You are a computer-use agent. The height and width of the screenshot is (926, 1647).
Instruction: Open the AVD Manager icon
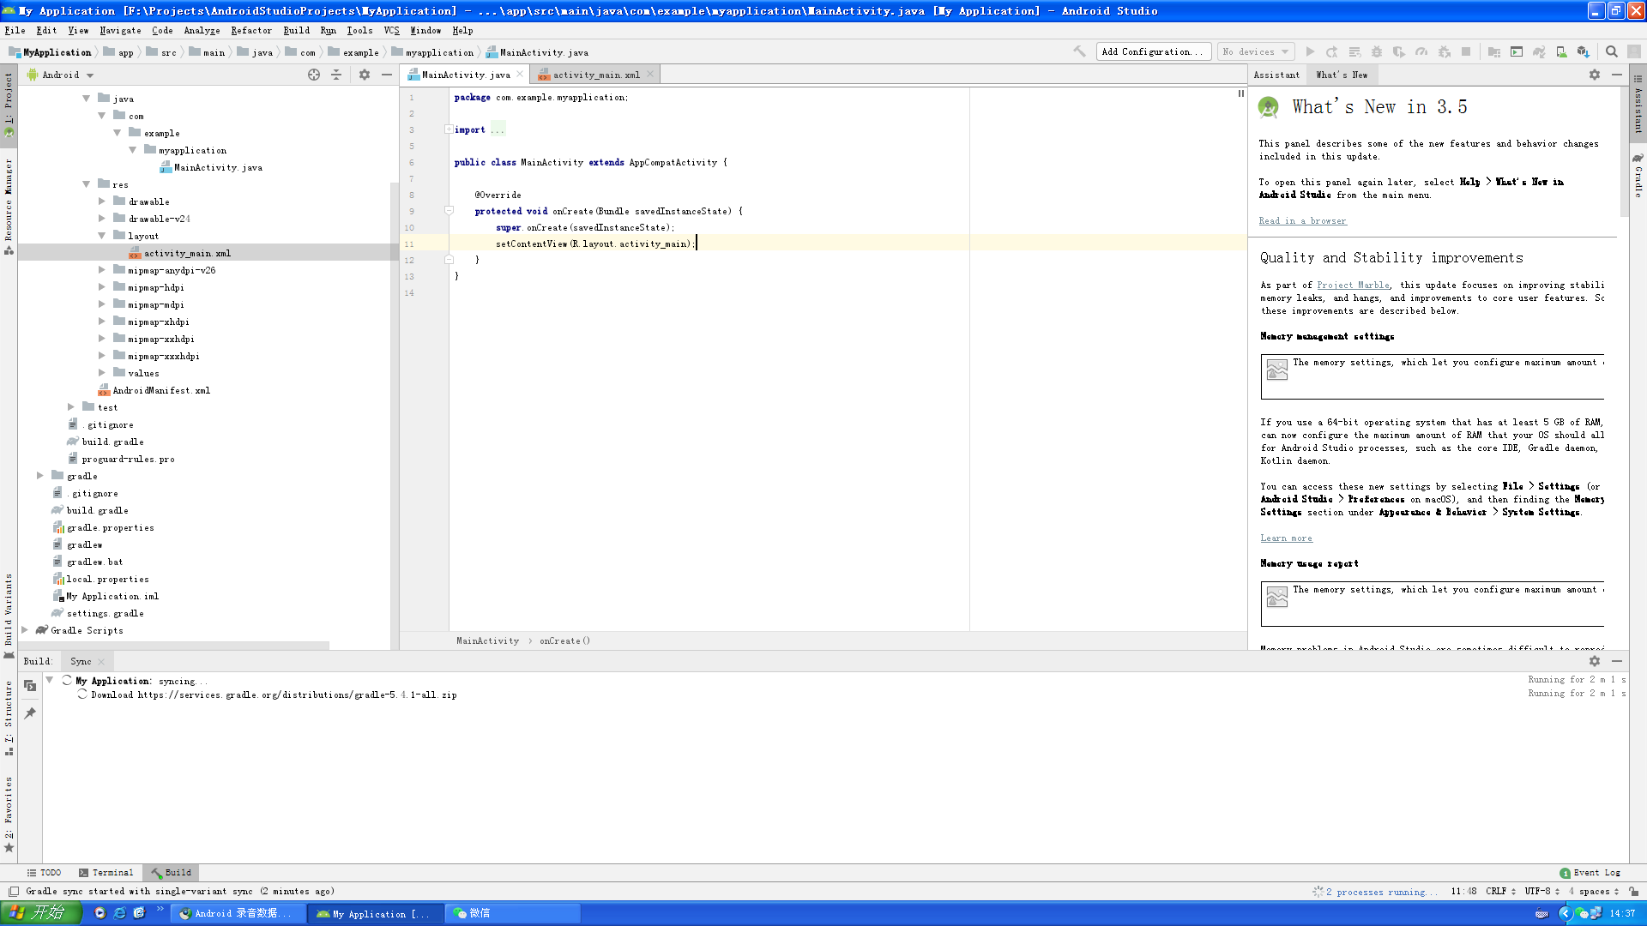click(1561, 51)
